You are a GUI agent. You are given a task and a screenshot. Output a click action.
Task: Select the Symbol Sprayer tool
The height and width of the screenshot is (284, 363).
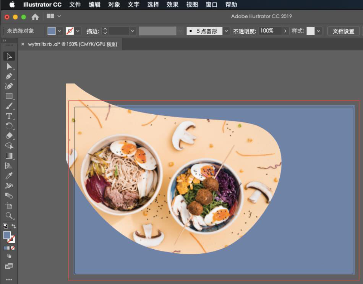point(9,185)
